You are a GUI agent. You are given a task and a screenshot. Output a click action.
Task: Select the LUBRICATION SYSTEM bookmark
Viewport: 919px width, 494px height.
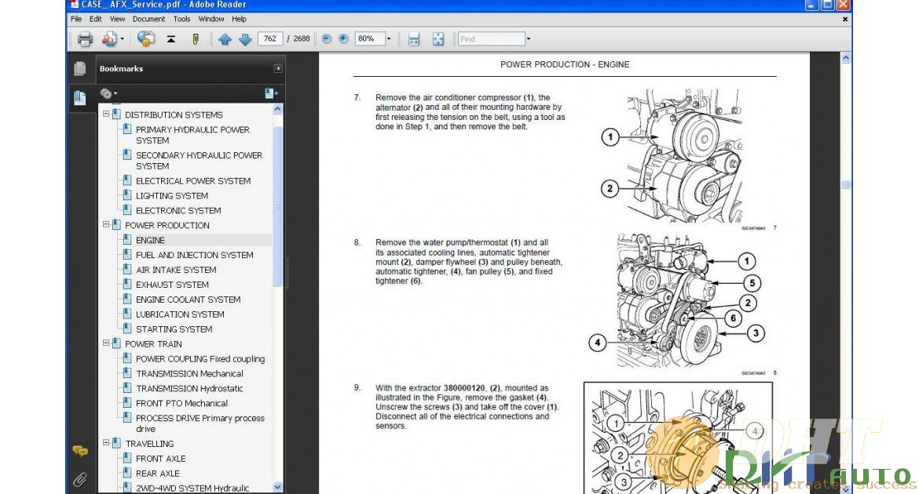(x=180, y=314)
